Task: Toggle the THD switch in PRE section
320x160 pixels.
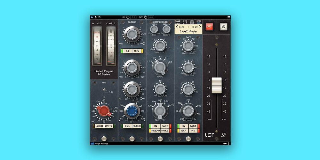Action: click(x=105, y=90)
